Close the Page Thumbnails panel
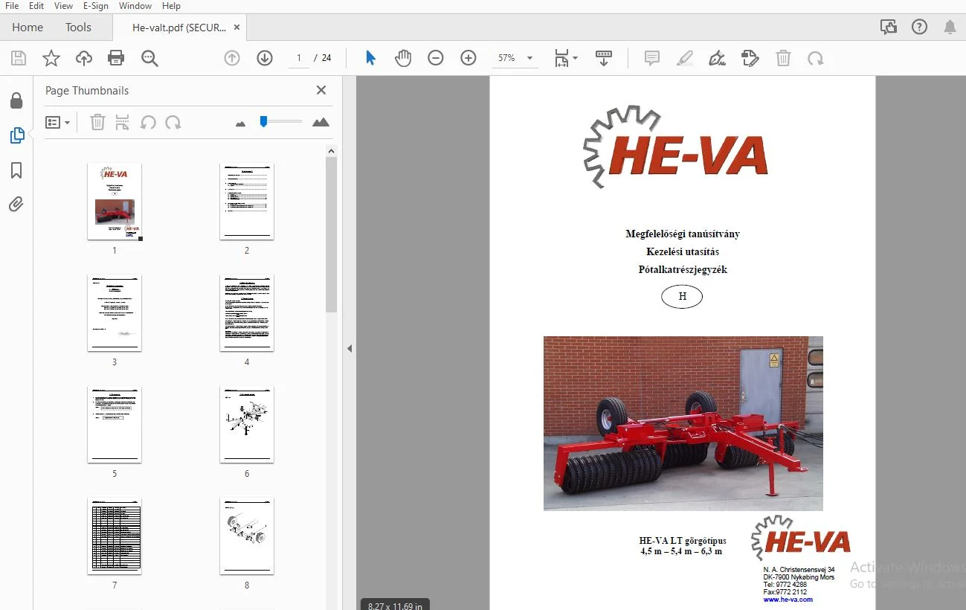The height and width of the screenshot is (610, 966). (x=321, y=90)
